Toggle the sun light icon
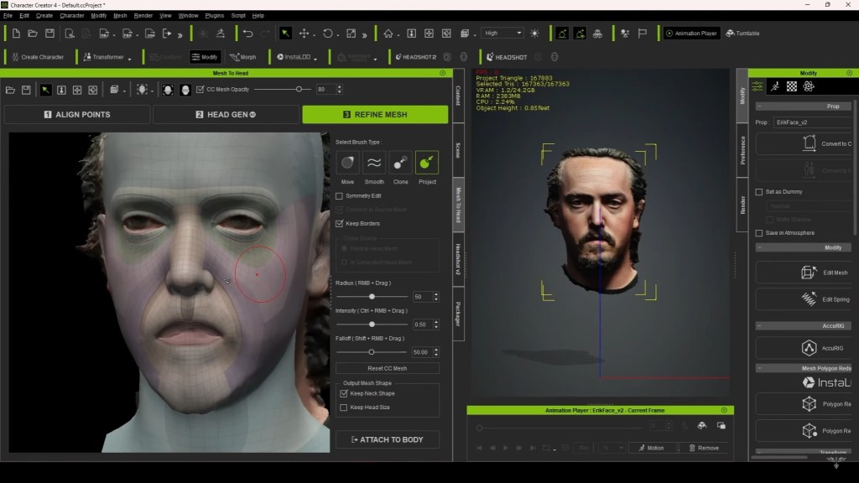859x483 pixels. point(534,34)
